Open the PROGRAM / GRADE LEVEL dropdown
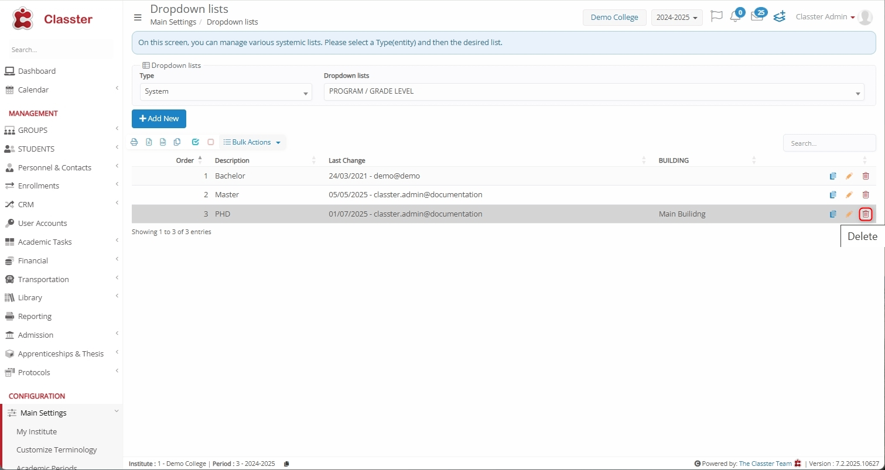The height and width of the screenshot is (470, 885). [593, 92]
